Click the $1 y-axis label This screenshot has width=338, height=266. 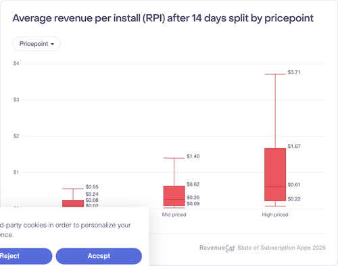pos(16,172)
